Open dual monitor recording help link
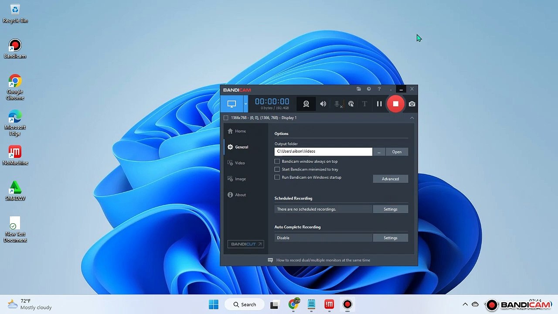Image resolution: width=558 pixels, height=314 pixels. [323, 260]
